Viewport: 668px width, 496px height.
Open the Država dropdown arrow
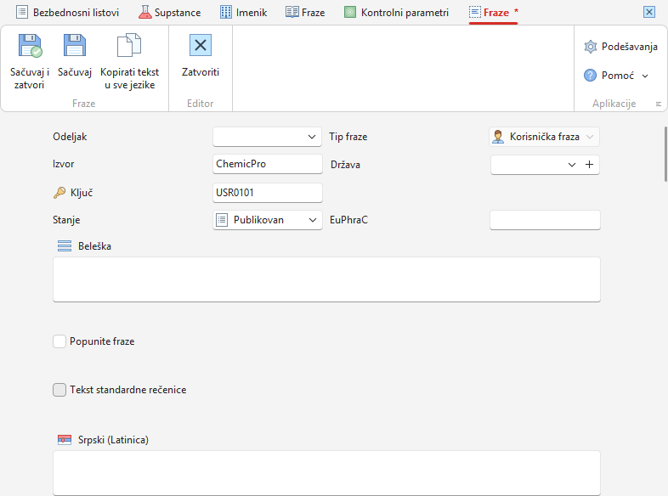[x=572, y=165]
